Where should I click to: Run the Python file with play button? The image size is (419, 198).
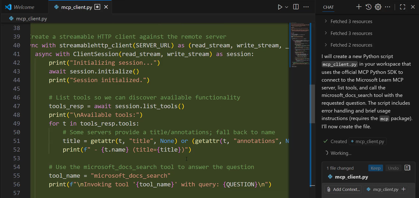pyautogui.click(x=280, y=7)
